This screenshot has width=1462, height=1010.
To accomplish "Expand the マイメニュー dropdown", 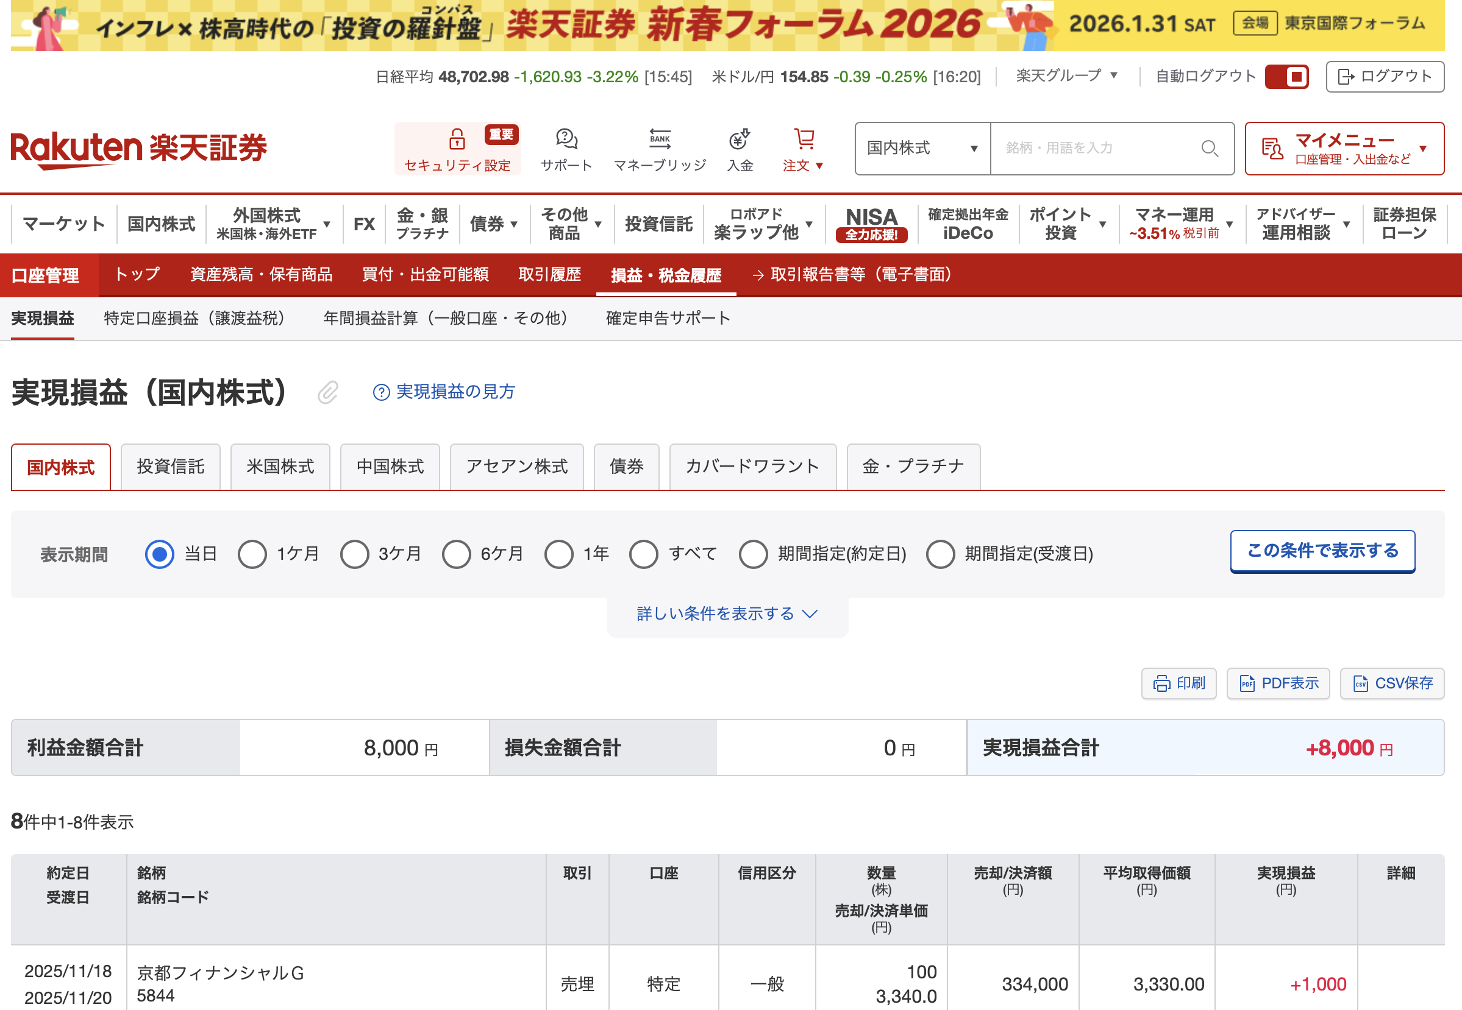I will tap(1344, 149).
